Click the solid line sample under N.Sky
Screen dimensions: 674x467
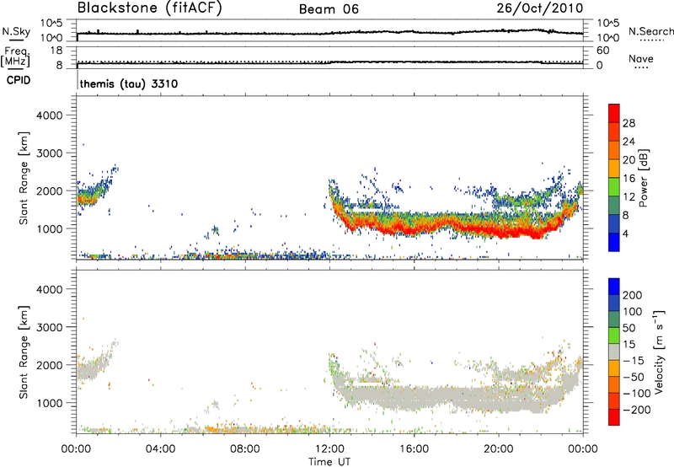16,40
